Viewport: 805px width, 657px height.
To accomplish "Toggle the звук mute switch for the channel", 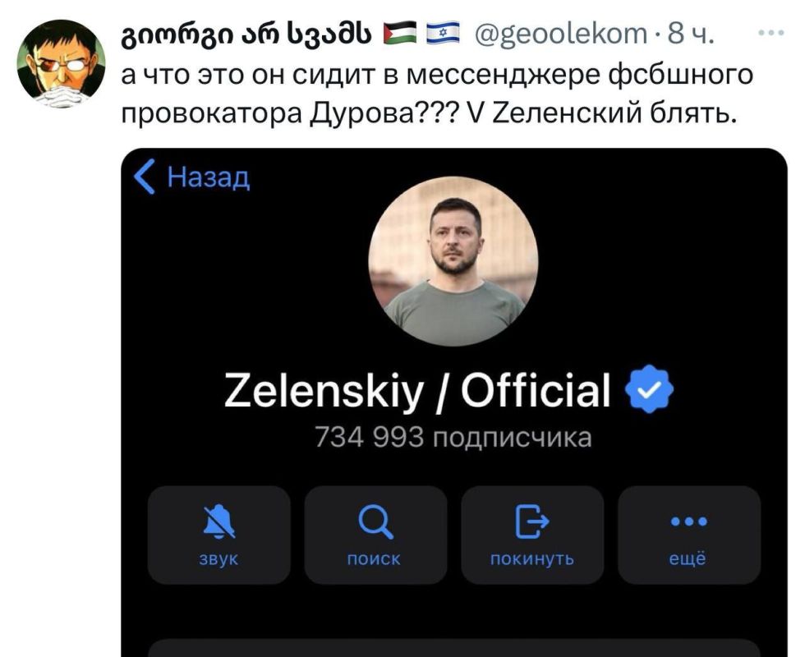I will [x=218, y=534].
